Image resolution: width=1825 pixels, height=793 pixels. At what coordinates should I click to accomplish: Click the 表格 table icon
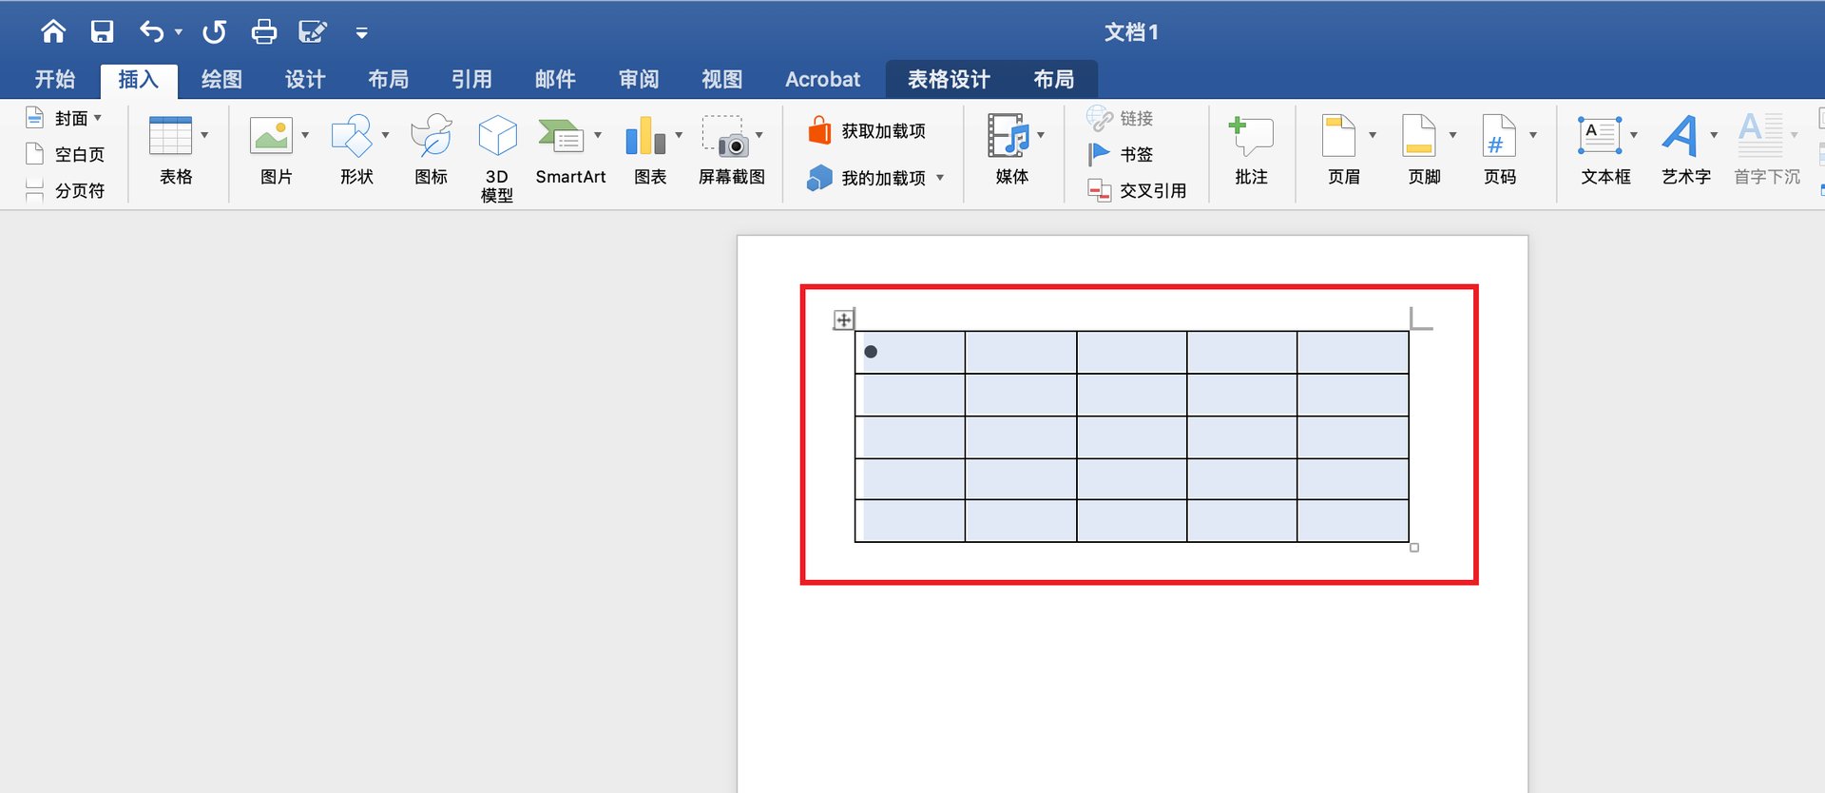tap(171, 136)
